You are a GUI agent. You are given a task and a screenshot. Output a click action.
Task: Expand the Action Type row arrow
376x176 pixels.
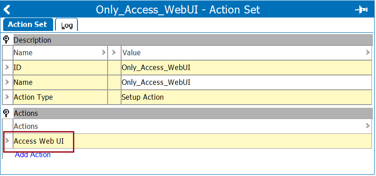[x=7, y=97]
